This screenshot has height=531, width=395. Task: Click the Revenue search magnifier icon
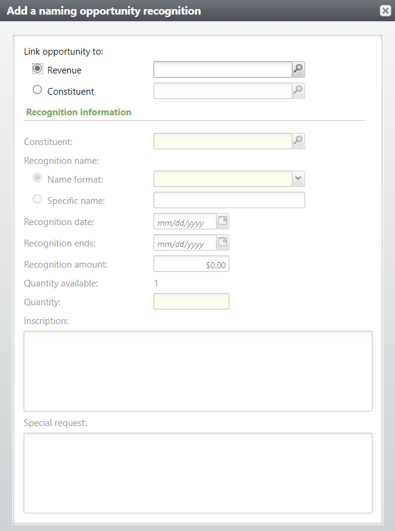299,70
